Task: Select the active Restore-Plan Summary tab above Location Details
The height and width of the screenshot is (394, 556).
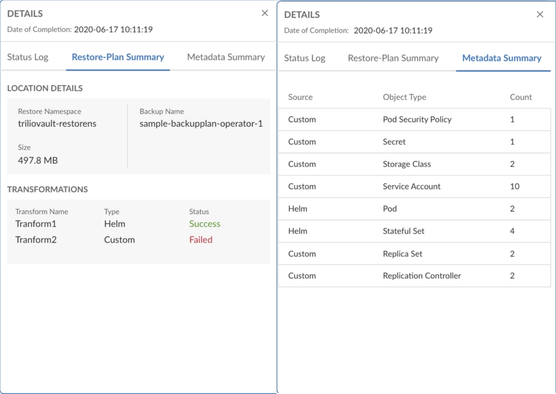Action: (118, 57)
